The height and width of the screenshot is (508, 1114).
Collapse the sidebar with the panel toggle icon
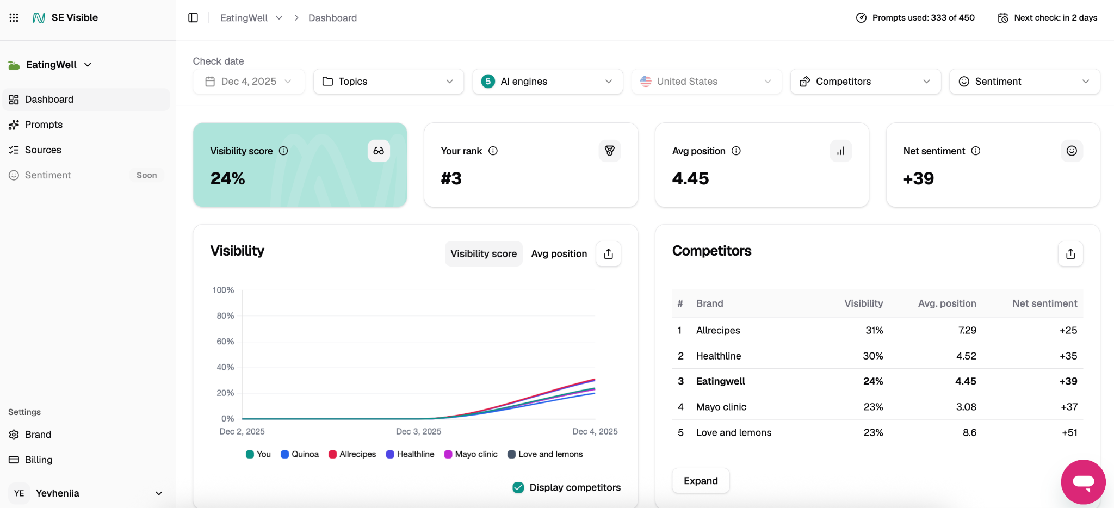(x=194, y=17)
